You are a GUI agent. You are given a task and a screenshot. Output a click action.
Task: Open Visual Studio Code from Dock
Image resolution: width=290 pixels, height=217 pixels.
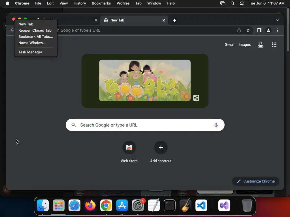pos(201,205)
